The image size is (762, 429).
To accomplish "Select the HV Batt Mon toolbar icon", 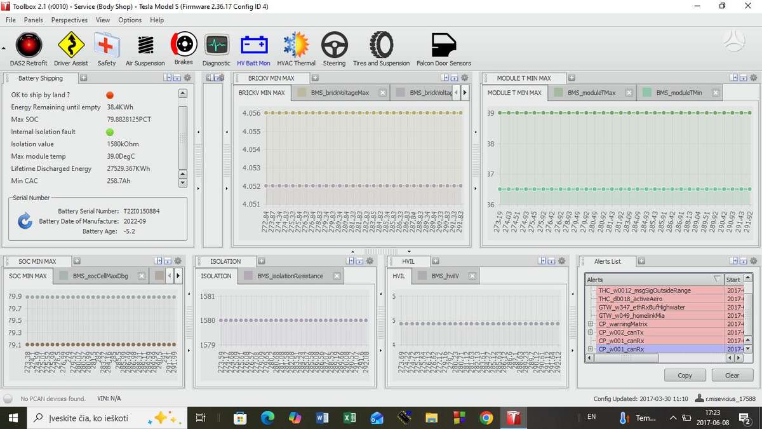I will pyautogui.click(x=253, y=50).
